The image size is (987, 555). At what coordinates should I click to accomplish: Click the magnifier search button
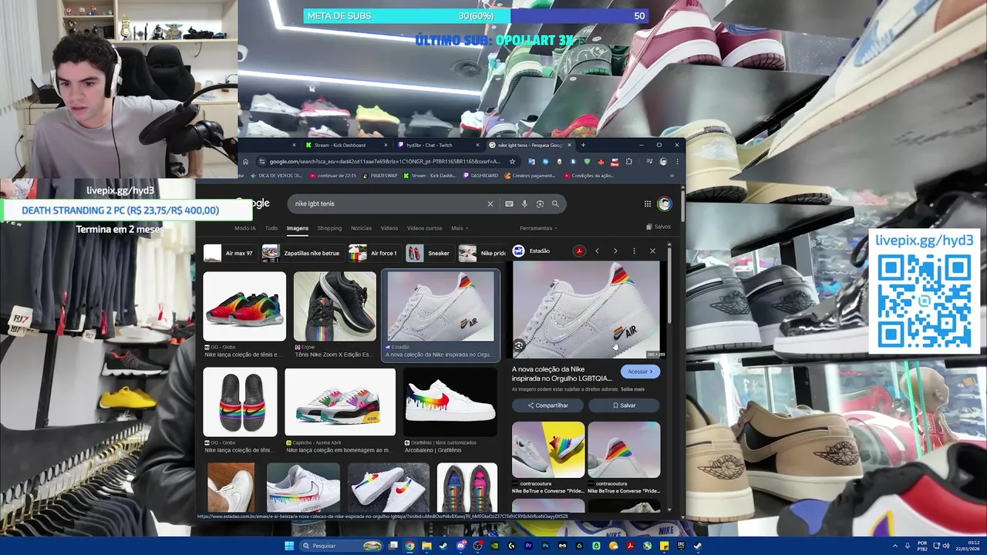tap(555, 203)
